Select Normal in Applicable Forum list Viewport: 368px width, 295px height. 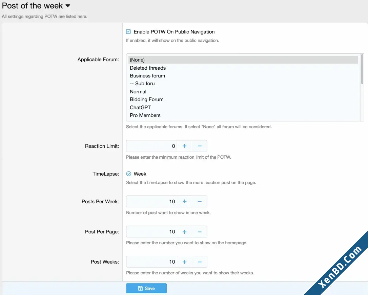(x=243, y=92)
